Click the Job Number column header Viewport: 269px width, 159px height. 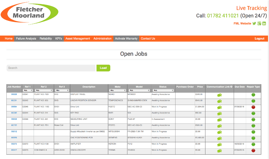(14, 87)
